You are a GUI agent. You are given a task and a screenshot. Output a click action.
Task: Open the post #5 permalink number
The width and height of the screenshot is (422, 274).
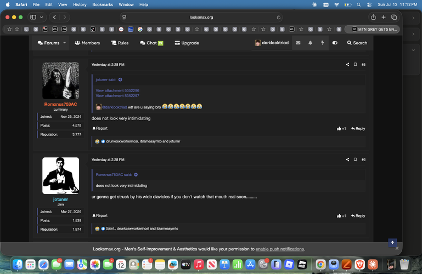tap(363, 65)
